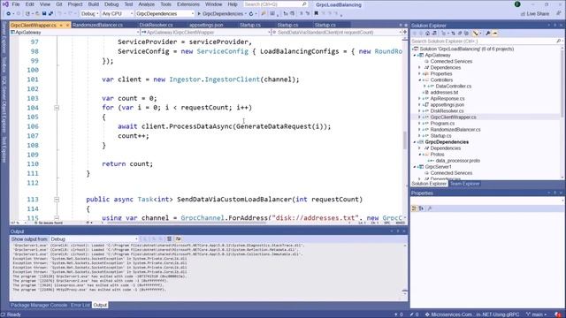This screenshot has width=566, height=318.
Task: Click the Property Pages wrench in Properties panel
Action: 430,208
